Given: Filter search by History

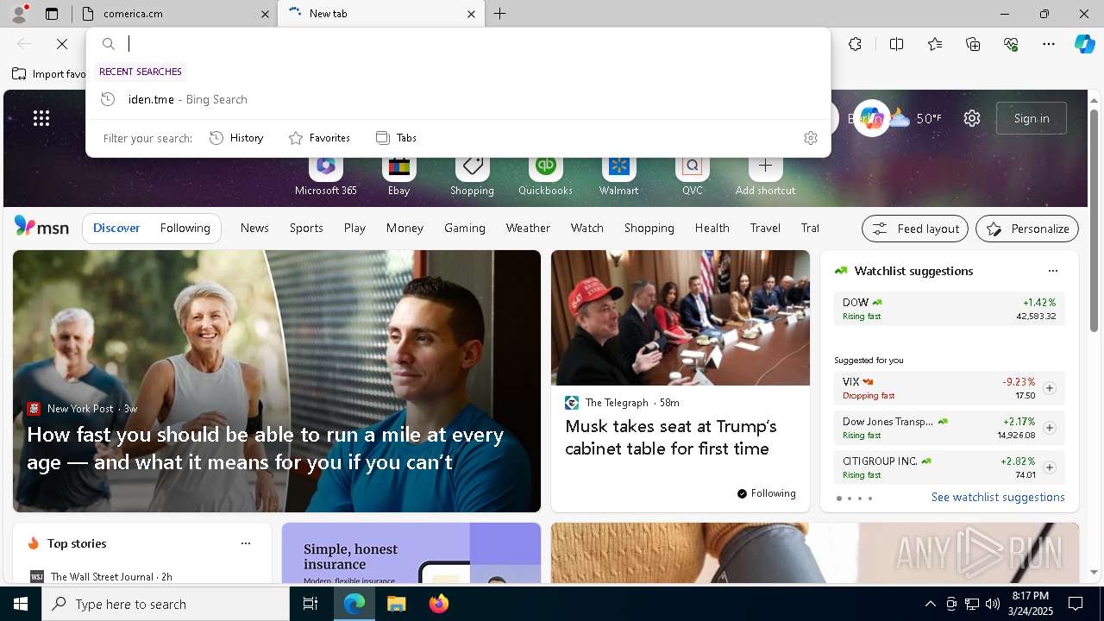Looking at the screenshot, I should tap(236, 138).
